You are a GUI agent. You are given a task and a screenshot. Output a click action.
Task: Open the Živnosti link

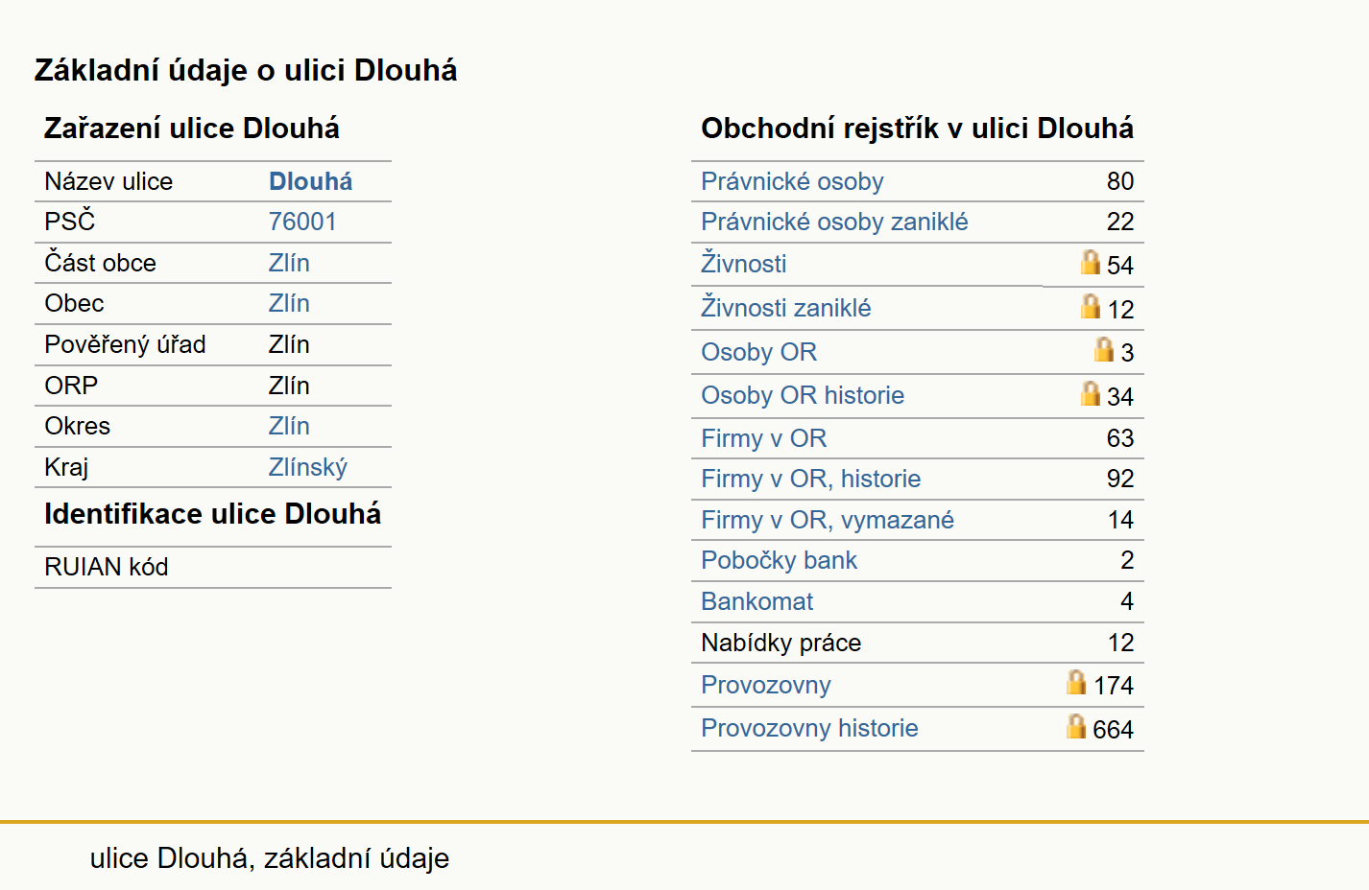tap(743, 263)
